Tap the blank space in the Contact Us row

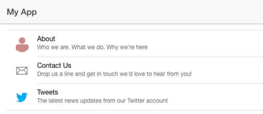click(x=226, y=70)
